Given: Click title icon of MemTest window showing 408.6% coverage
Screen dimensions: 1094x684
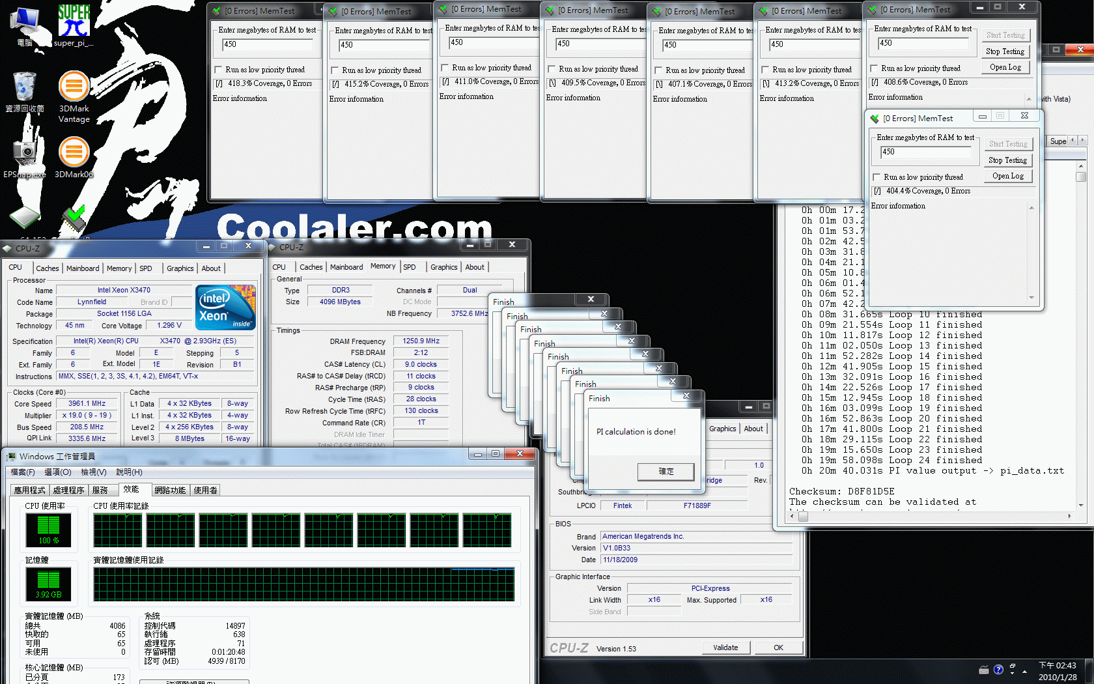Looking at the screenshot, I should [872, 10].
